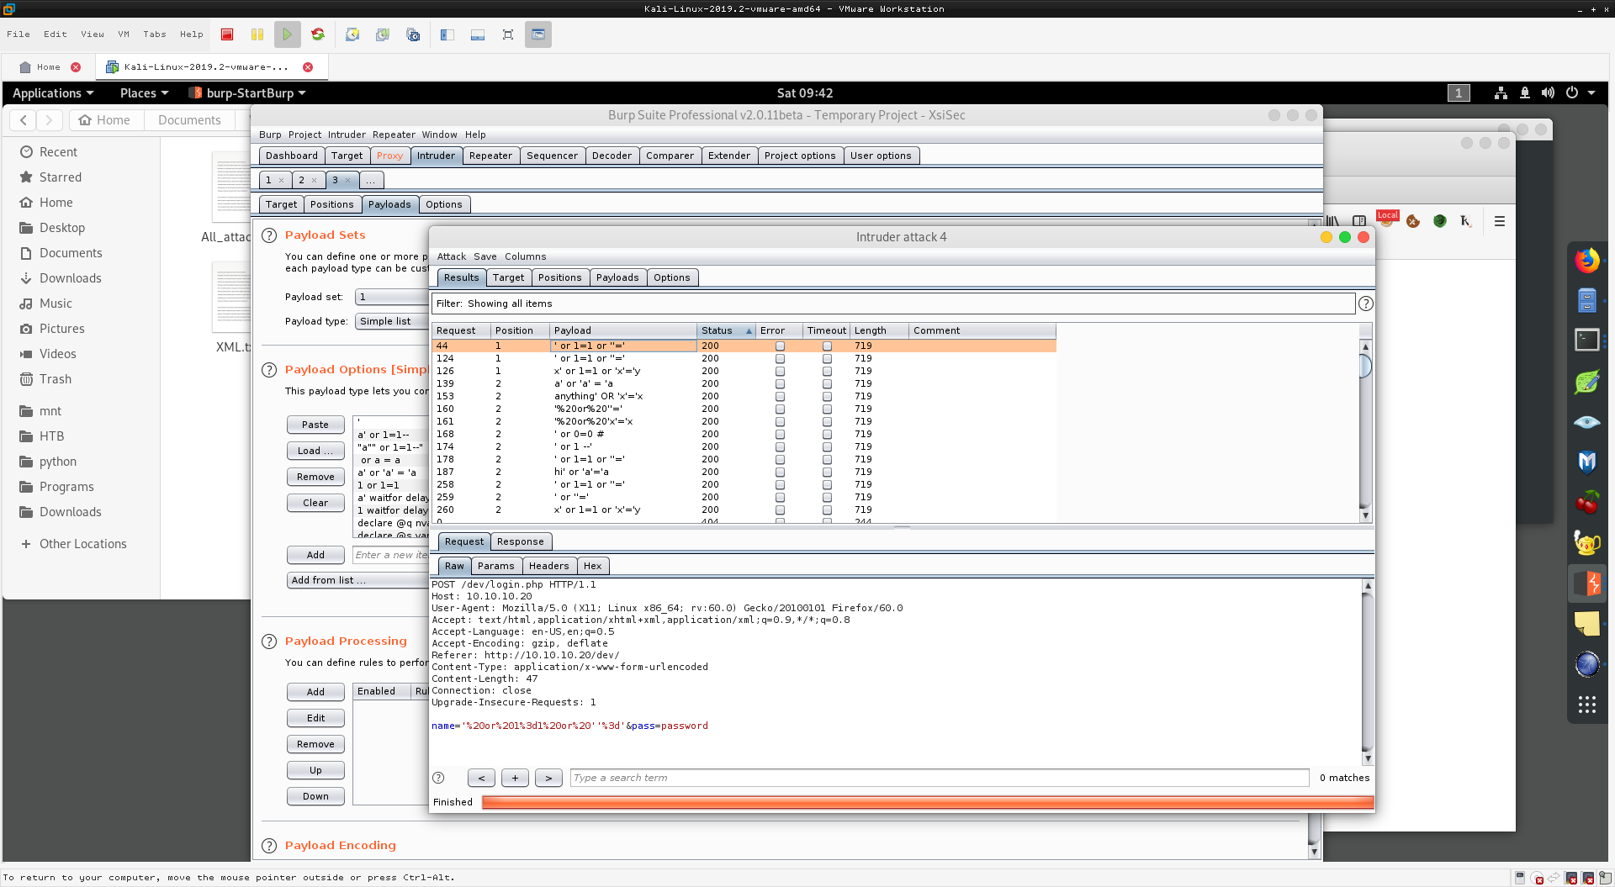
Task: Open the Payload set dropdown
Action: (392, 297)
